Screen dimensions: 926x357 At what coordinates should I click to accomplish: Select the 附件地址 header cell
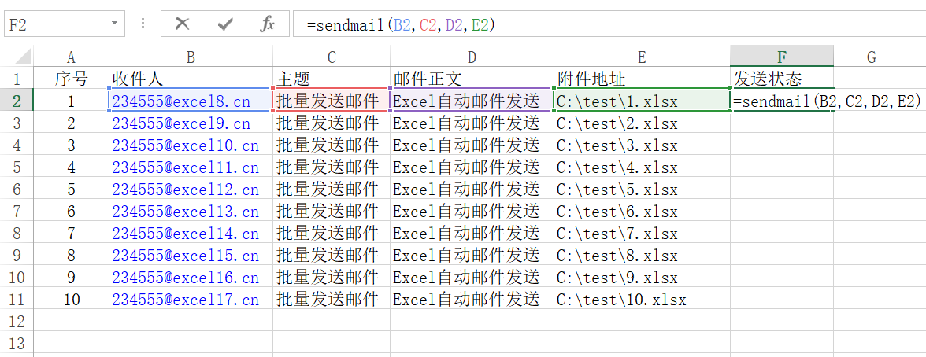pyautogui.click(x=642, y=79)
